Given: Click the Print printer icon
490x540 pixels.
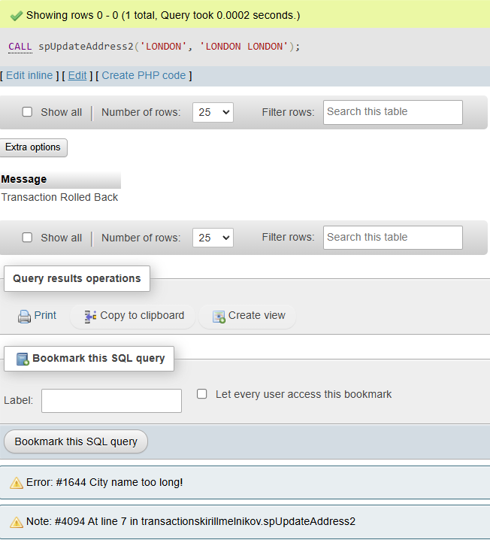Looking at the screenshot, I should point(24,317).
